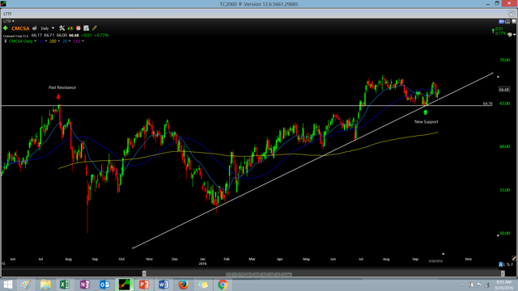Set an alert with the alarm clock icon
The image size is (518, 291).
click(79, 28)
